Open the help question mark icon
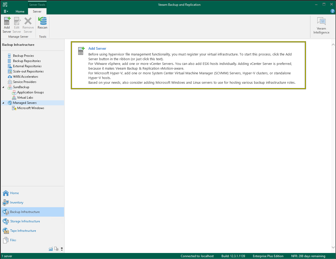Viewport: 336px width, 259px height. (332, 11)
